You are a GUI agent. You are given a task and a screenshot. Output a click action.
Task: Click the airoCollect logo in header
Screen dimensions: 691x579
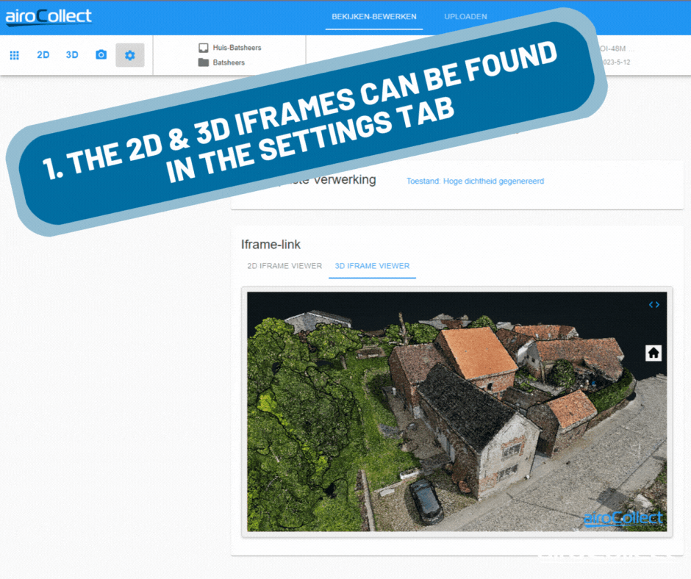coord(49,16)
